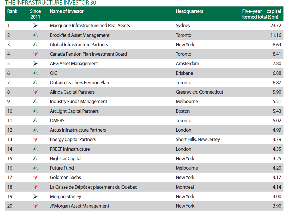The width and height of the screenshot is (286, 211).
Task: Click the green up arrow for Brookfield Asset Management
Action: (35, 35)
